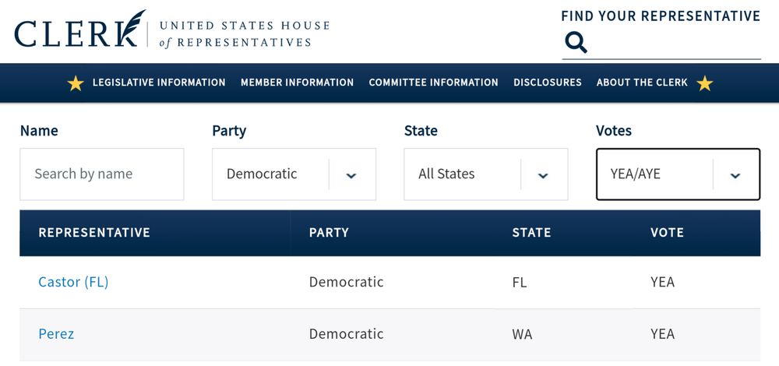Click the right gold star icon
The image size is (779, 366).
pyautogui.click(x=704, y=83)
